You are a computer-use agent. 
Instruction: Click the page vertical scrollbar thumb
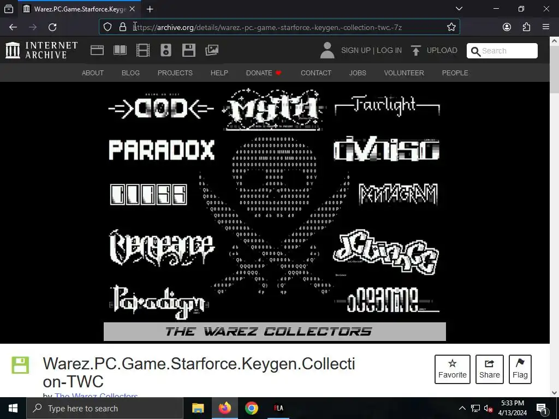(x=554, y=70)
